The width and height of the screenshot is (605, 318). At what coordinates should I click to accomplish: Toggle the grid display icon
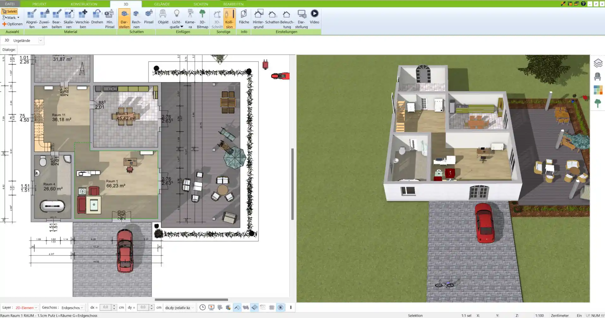[x=271, y=307]
